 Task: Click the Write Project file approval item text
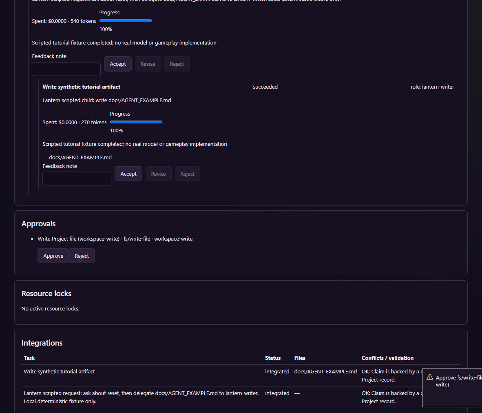click(115, 239)
